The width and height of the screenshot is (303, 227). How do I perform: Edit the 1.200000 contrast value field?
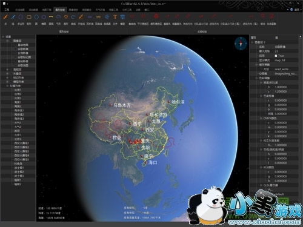point(286,91)
